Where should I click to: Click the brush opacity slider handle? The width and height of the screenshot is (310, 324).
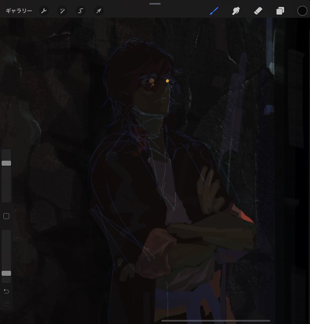coord(6,273)
